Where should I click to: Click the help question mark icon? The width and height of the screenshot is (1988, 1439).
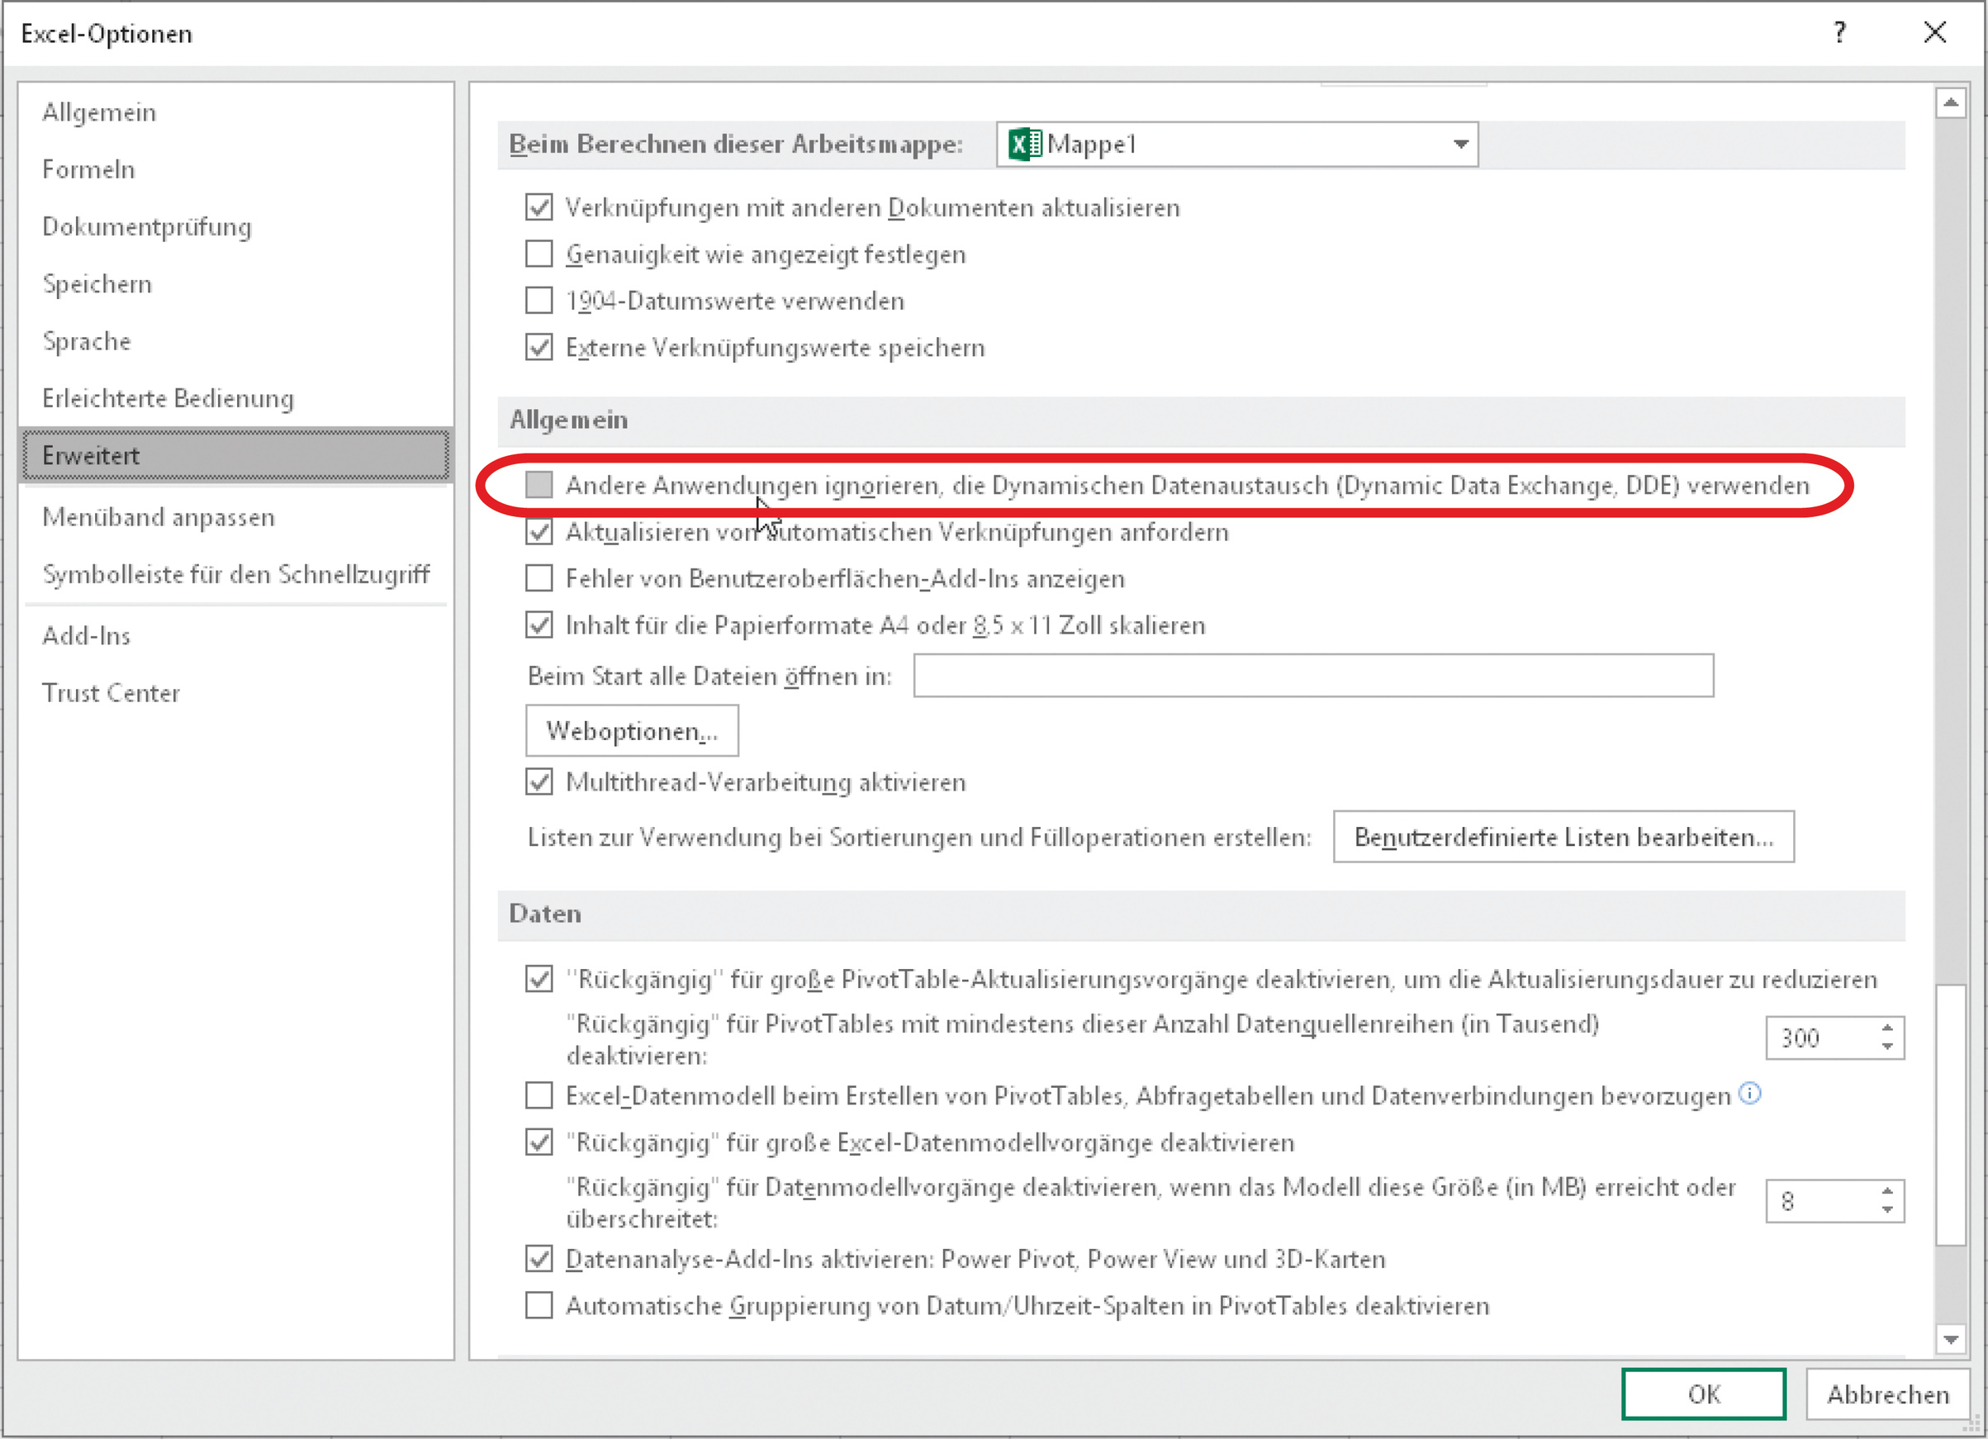(1840, 33)
